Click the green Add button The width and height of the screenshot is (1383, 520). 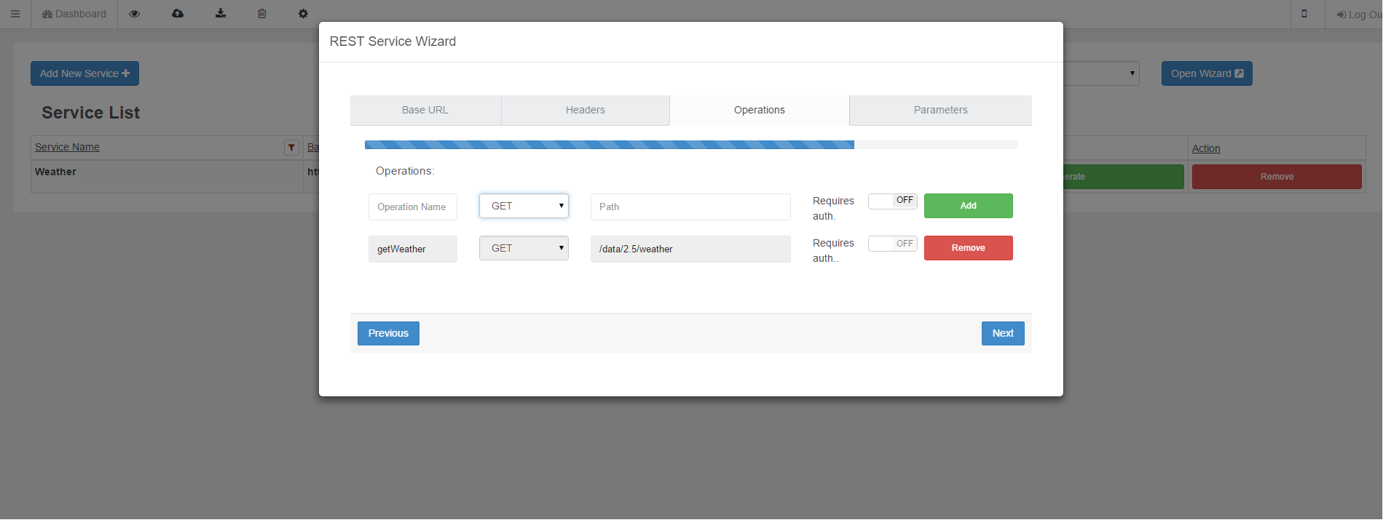tap(968, 206)
